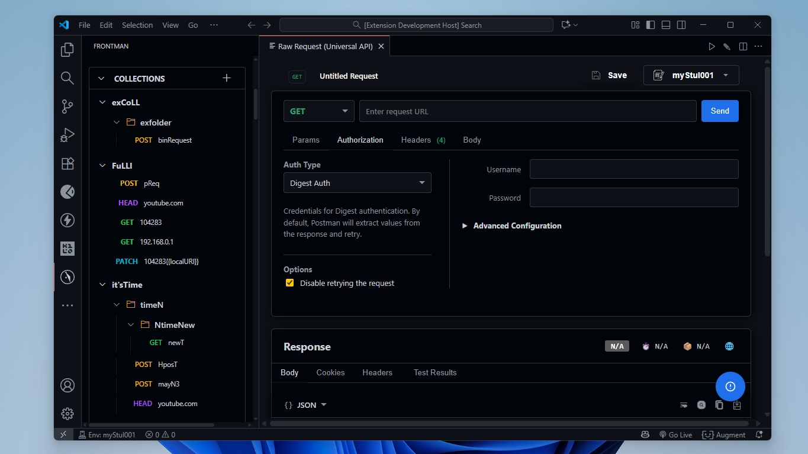Toggle the bottom Panel visibility
Image resolution: width=808 pixels, height=454 pixels.
666,25
